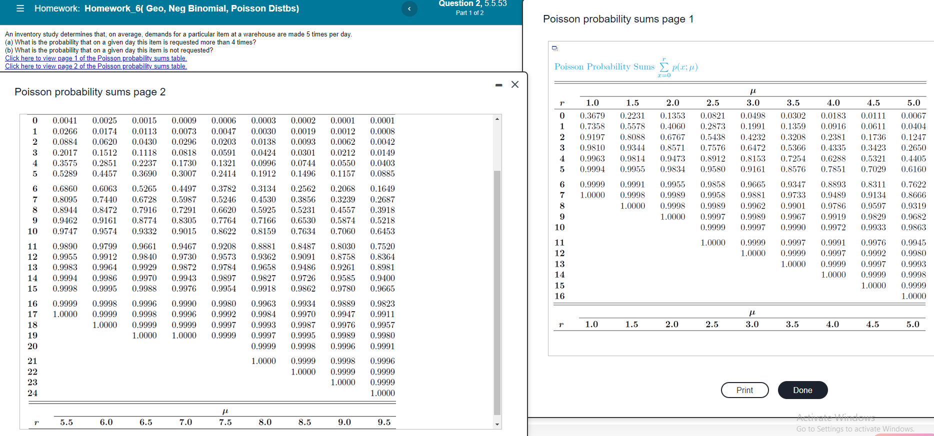This screenshot has height=436, width=934.
Task: Click the 3.0 column header in page 1 table
Action: 753,102
